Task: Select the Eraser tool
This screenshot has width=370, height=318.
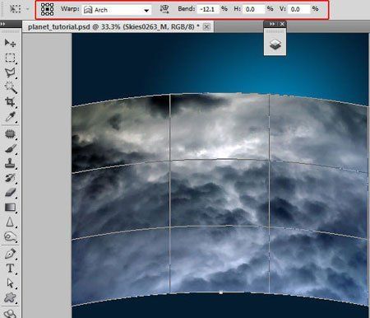Action: 11,193
